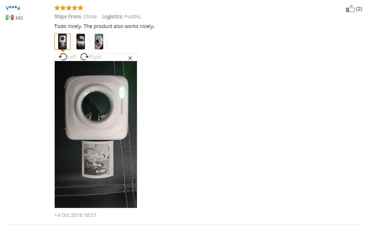Click the Mexico flag icon
365x225 pixels.
(x=10, y=17)
